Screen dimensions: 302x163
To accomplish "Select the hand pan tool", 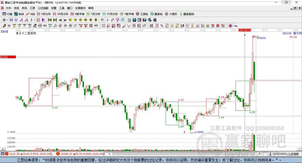I will (102, 20).
